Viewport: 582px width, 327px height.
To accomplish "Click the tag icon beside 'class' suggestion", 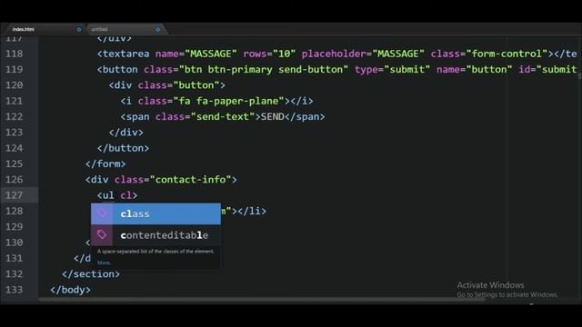I will coord(102,213).
